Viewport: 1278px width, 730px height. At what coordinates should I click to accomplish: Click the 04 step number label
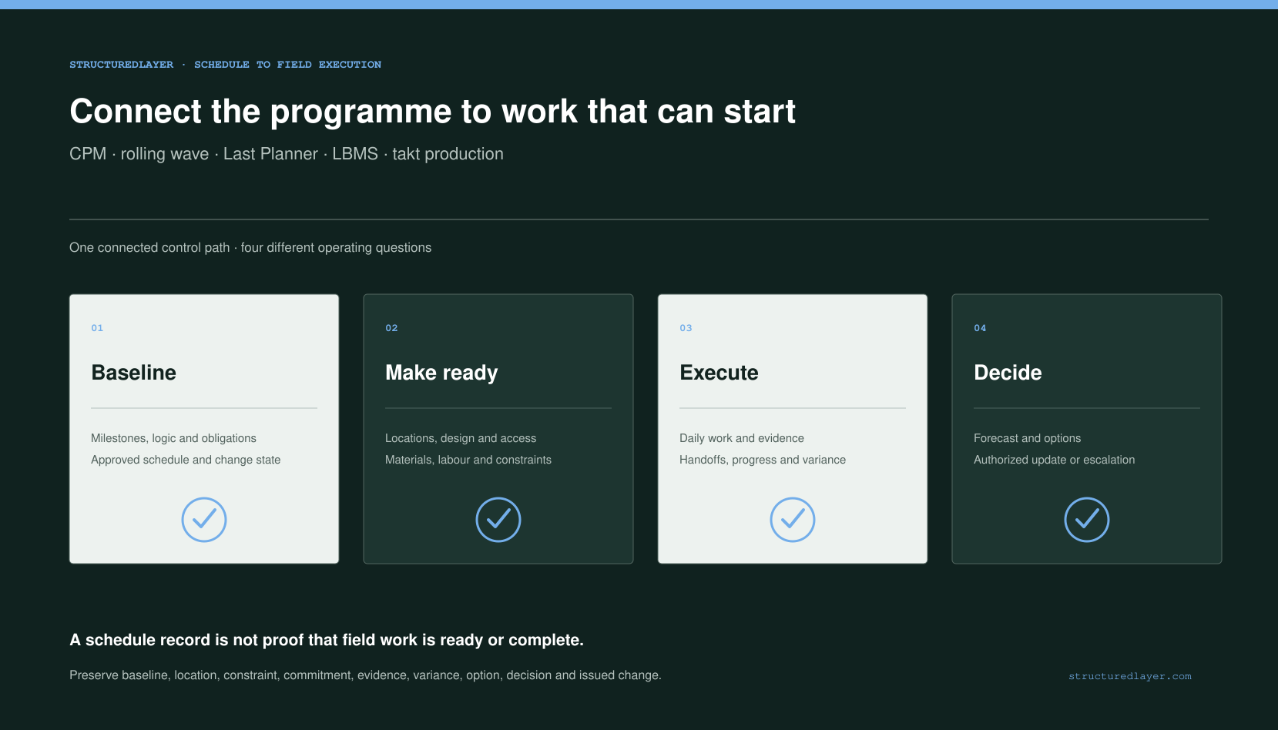(980, 328)
